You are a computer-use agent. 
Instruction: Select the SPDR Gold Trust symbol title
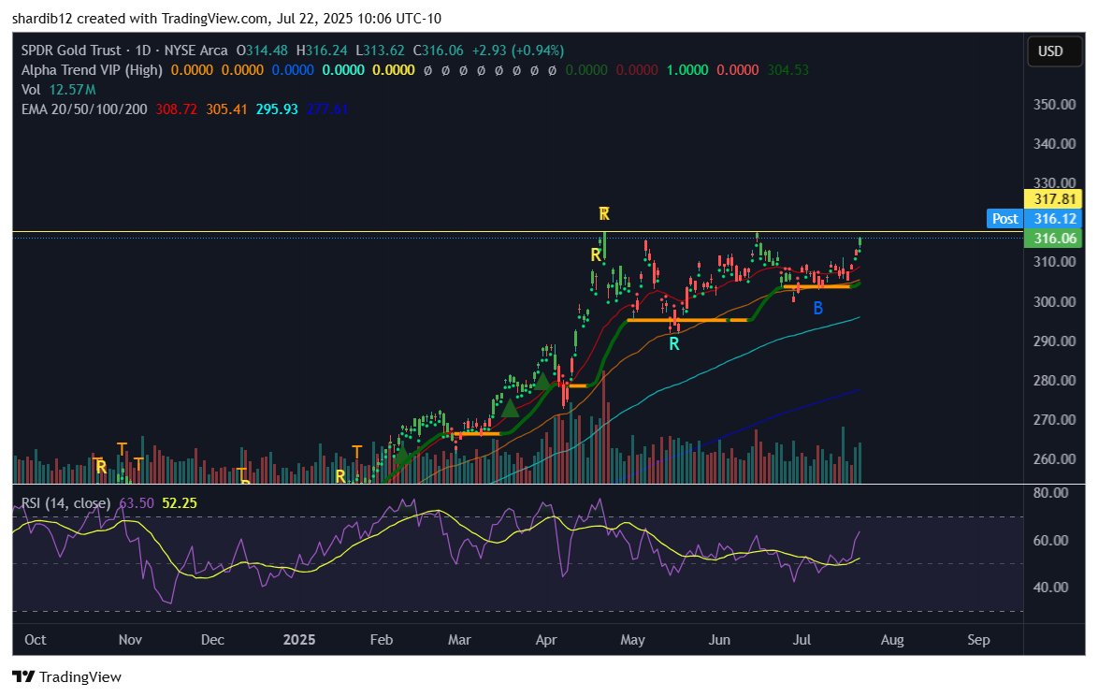pyautogui.click(x=71, y=51)
